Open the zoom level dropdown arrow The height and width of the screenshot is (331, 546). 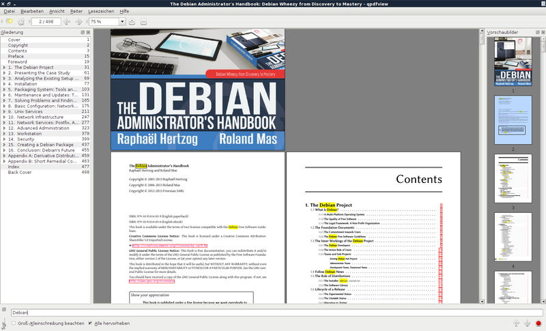(122, 22)
